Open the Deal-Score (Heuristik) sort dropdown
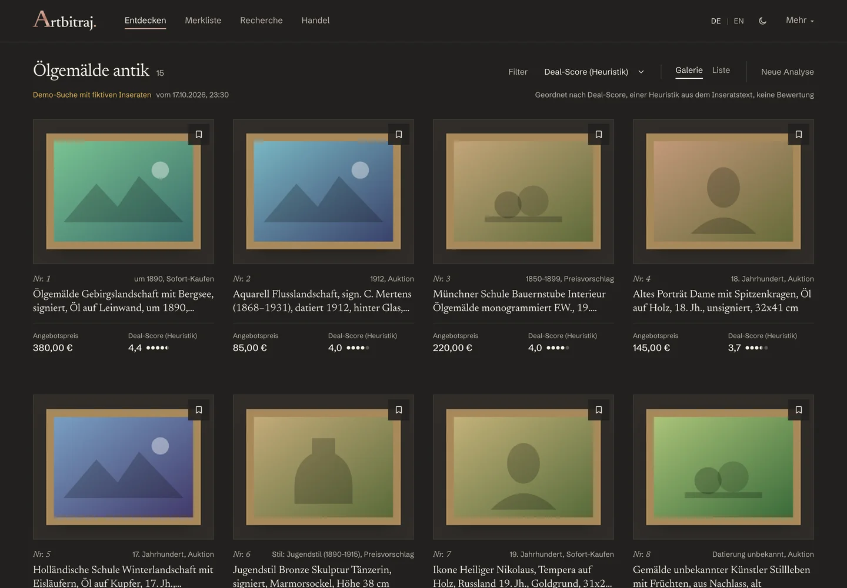 pos(594,72)
